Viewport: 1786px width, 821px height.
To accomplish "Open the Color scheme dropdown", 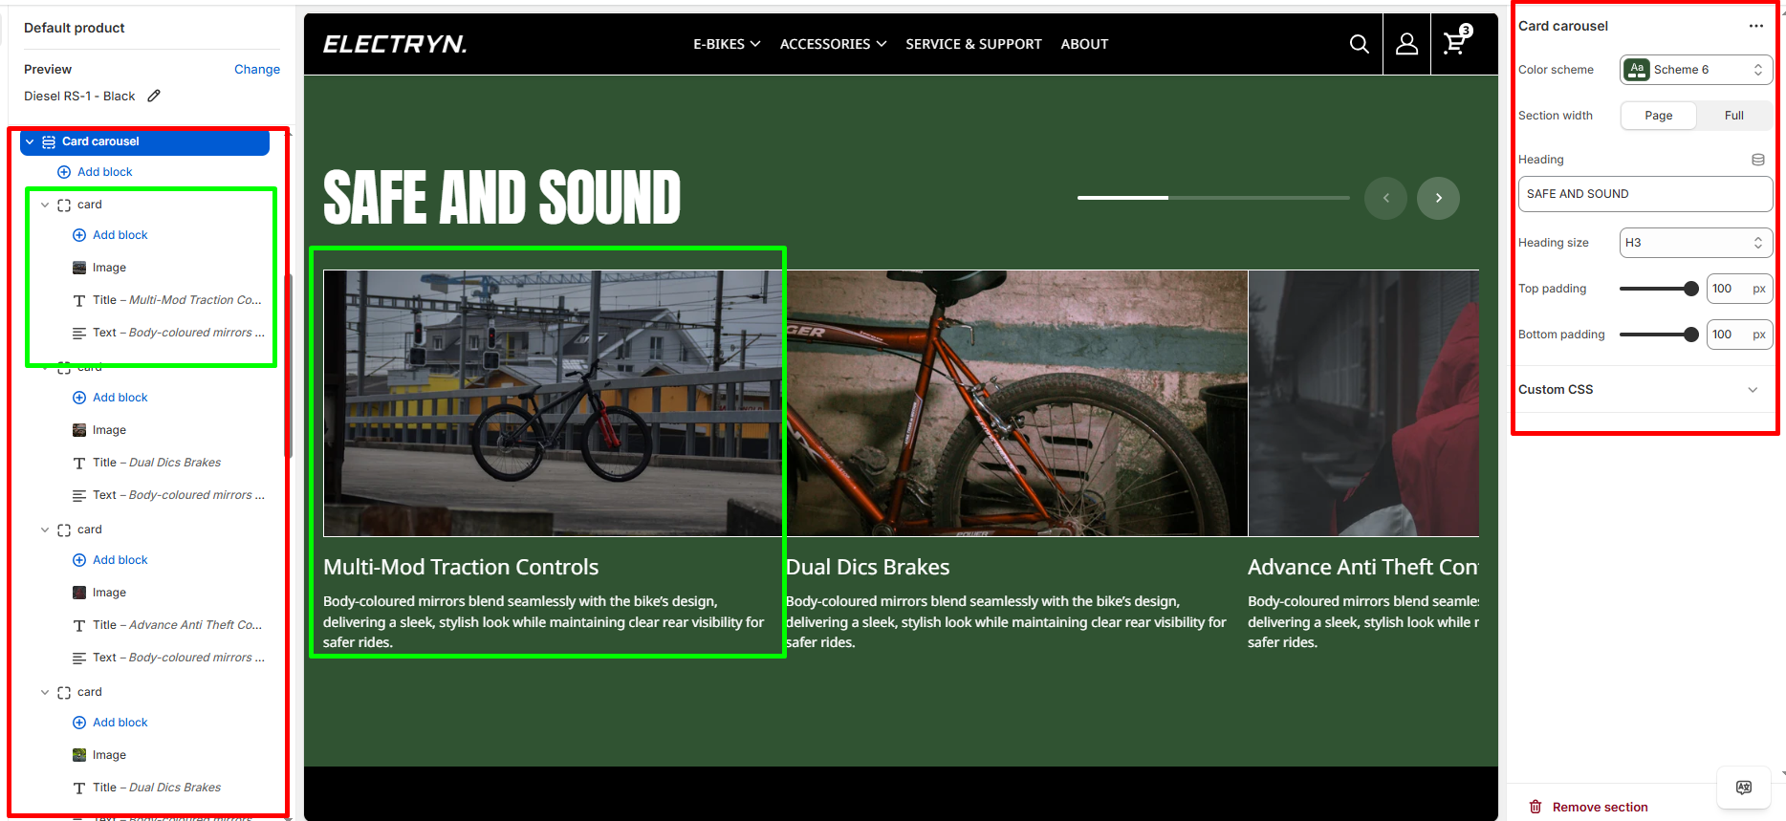I will tap(1695, 70).
